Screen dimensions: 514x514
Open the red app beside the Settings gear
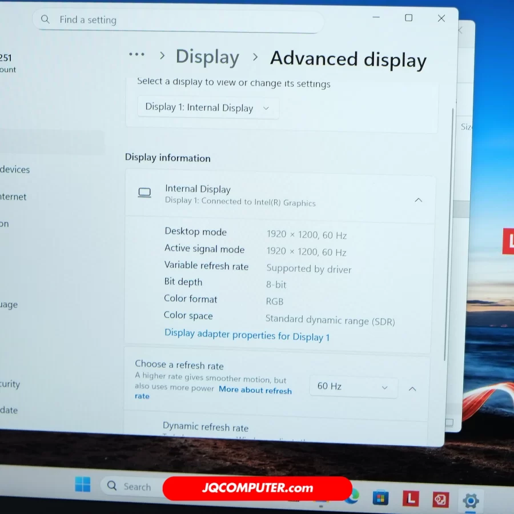[x=440, y=500]
